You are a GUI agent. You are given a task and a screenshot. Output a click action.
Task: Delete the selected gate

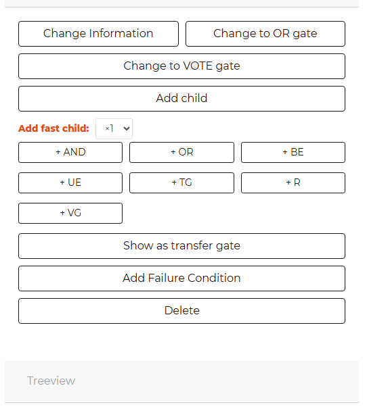click(181, 311)
